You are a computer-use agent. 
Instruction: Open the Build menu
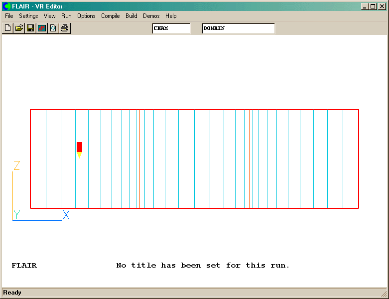tap(131, 16)
